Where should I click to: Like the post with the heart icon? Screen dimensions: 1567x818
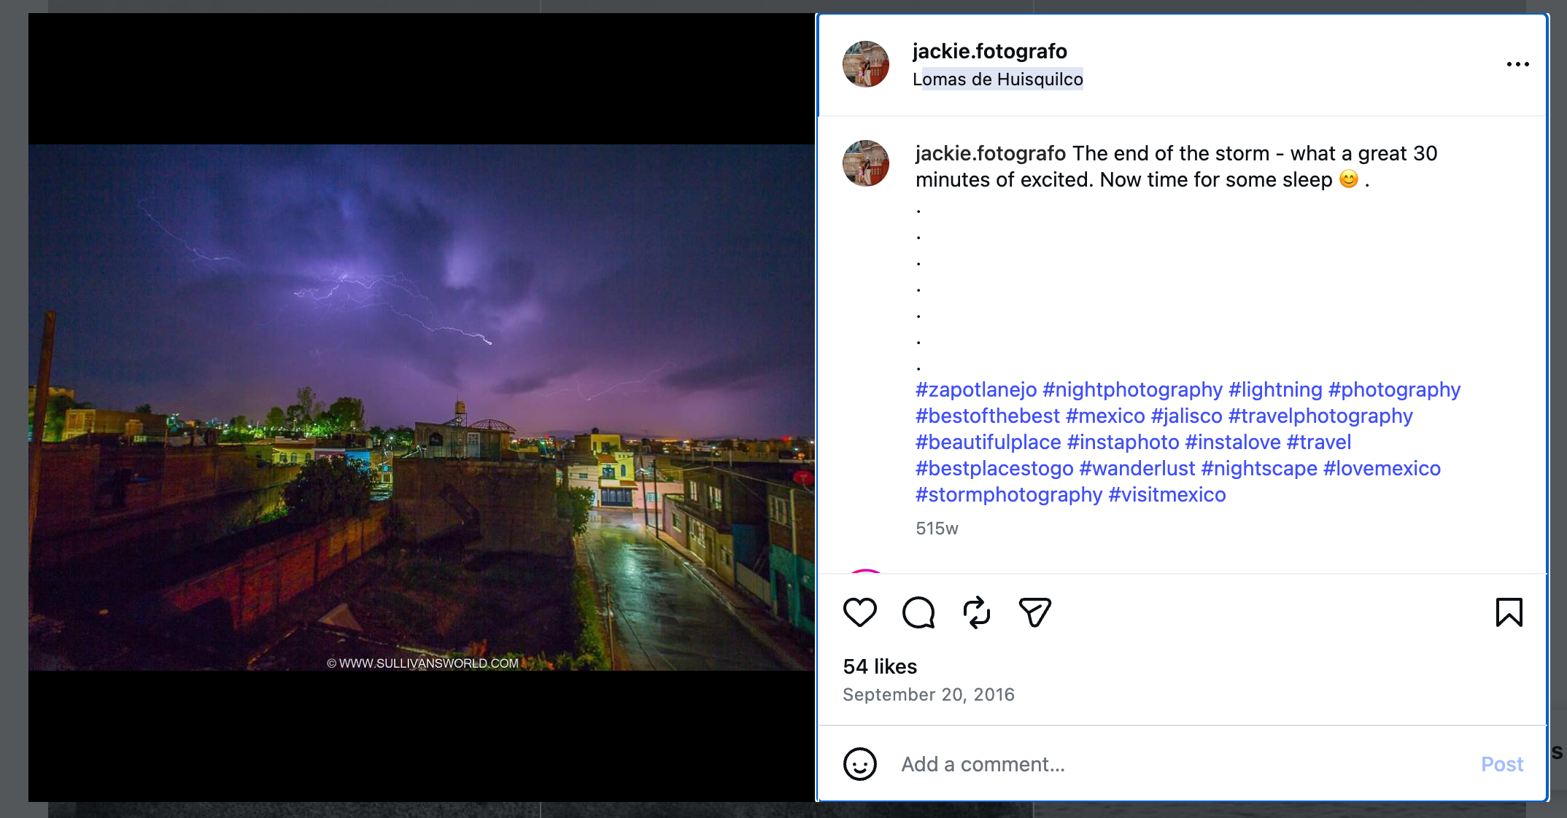859,612
